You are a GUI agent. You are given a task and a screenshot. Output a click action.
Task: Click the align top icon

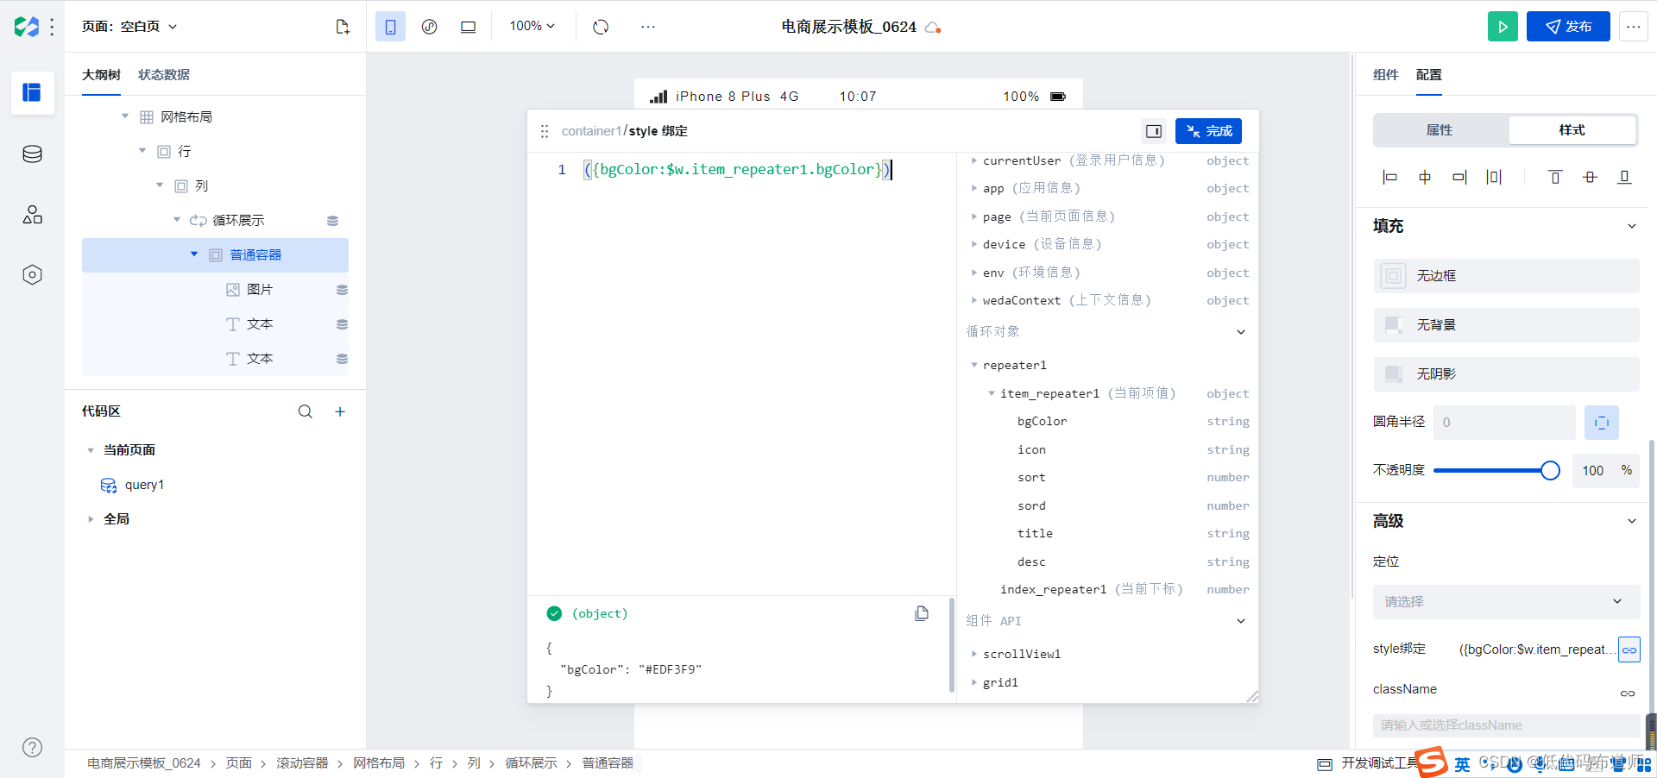[1555, 177]
